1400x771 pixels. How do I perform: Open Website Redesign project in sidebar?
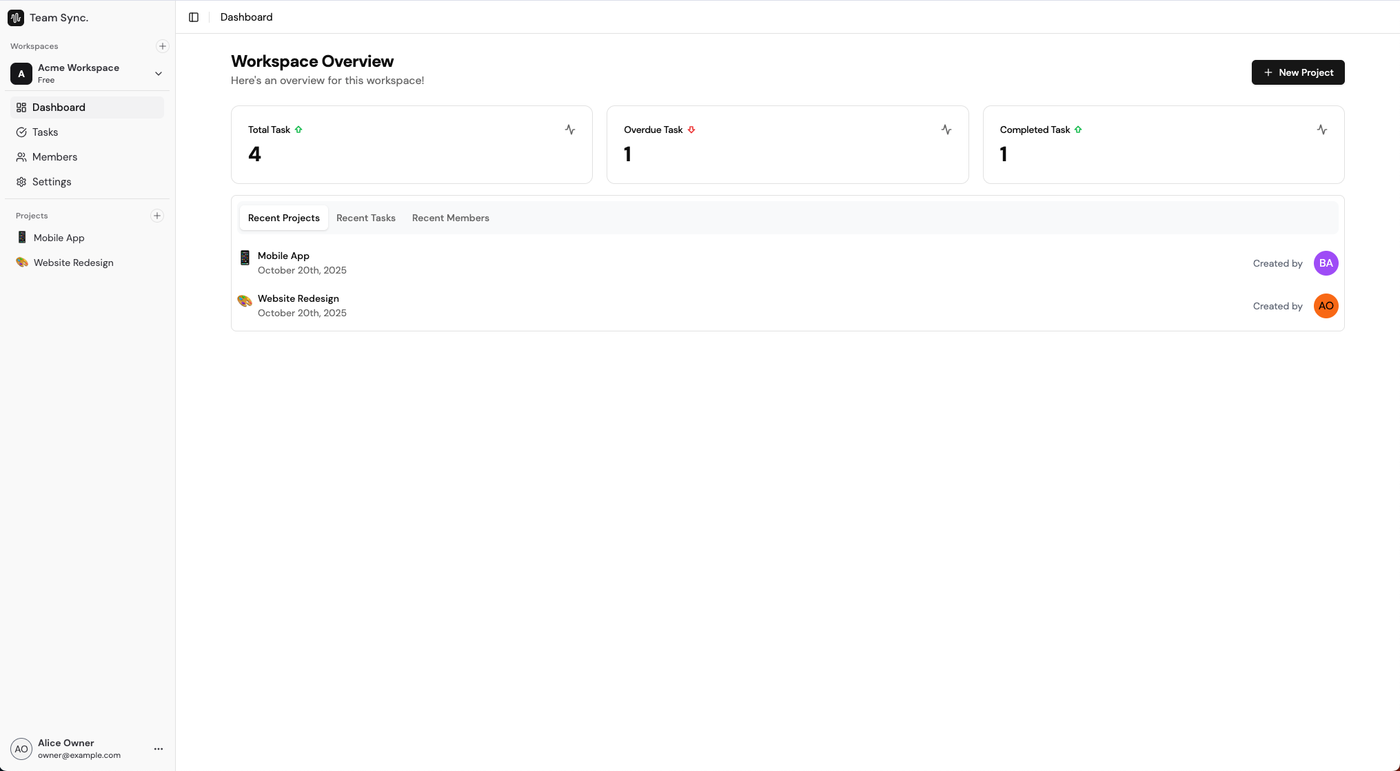coord(73,263)
